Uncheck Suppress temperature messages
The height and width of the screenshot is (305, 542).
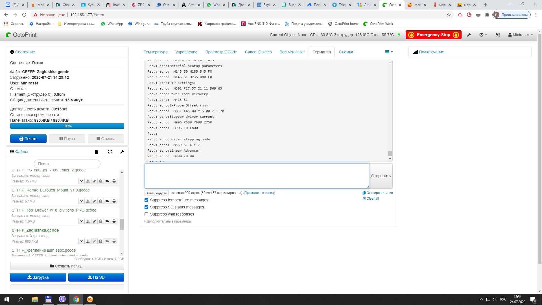146,200
